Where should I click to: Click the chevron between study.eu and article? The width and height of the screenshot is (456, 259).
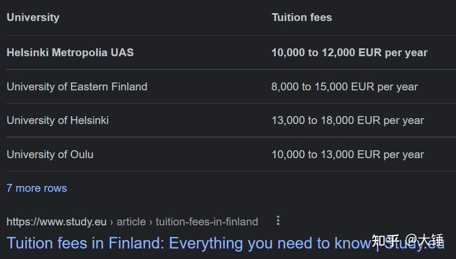pos(111,222)
